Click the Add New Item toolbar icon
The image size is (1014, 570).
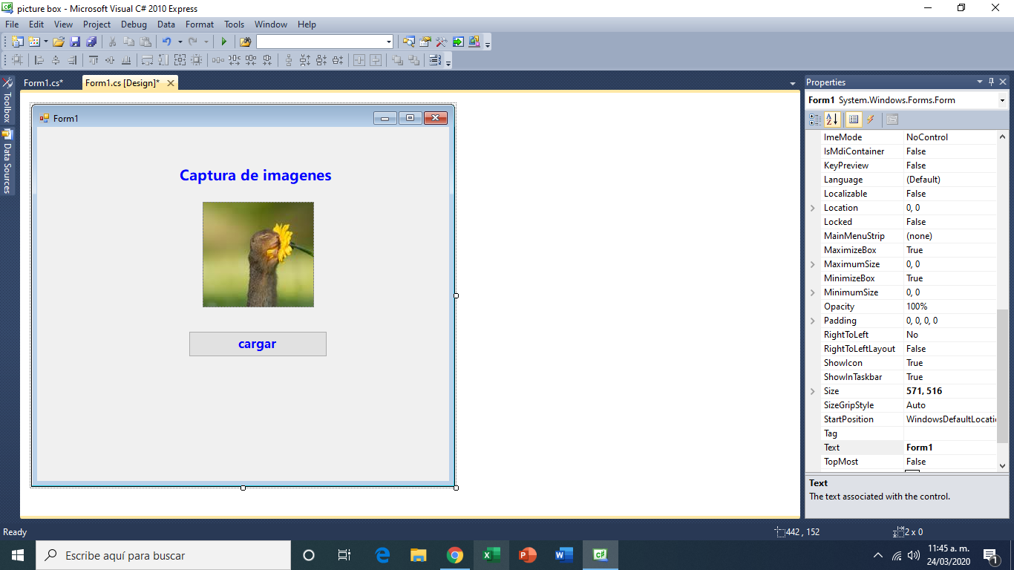click(33, 42)
